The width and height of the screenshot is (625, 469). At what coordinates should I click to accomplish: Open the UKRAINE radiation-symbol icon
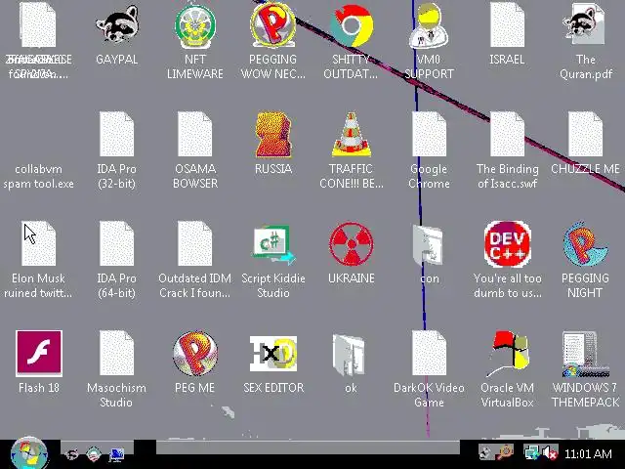(352, 243)
